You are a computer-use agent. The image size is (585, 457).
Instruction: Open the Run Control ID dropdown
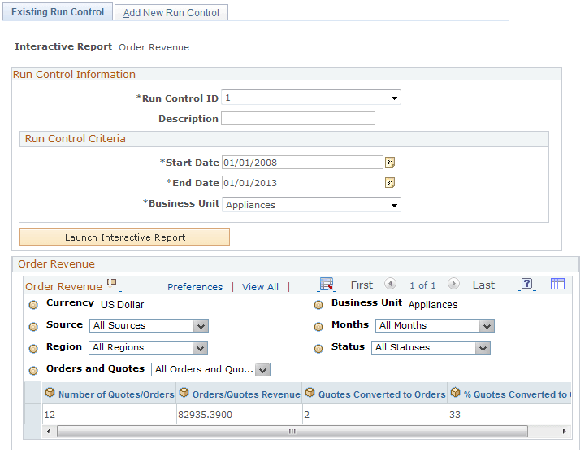coord(311,98)
